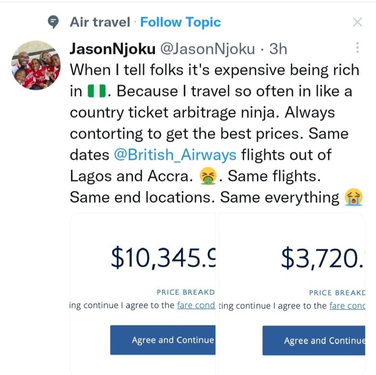Click the JasonNjoku display name
This screenshot has height=375, width=376.
point(112,49)
